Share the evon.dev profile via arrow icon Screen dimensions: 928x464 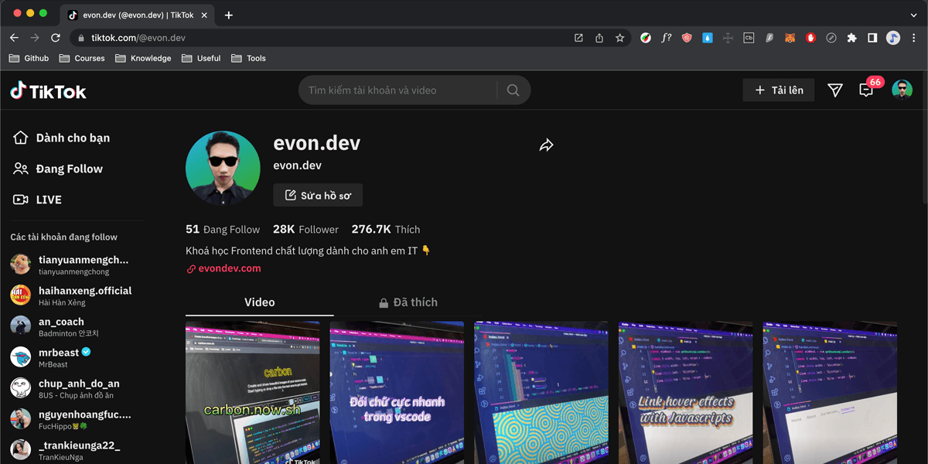(546, 145)
